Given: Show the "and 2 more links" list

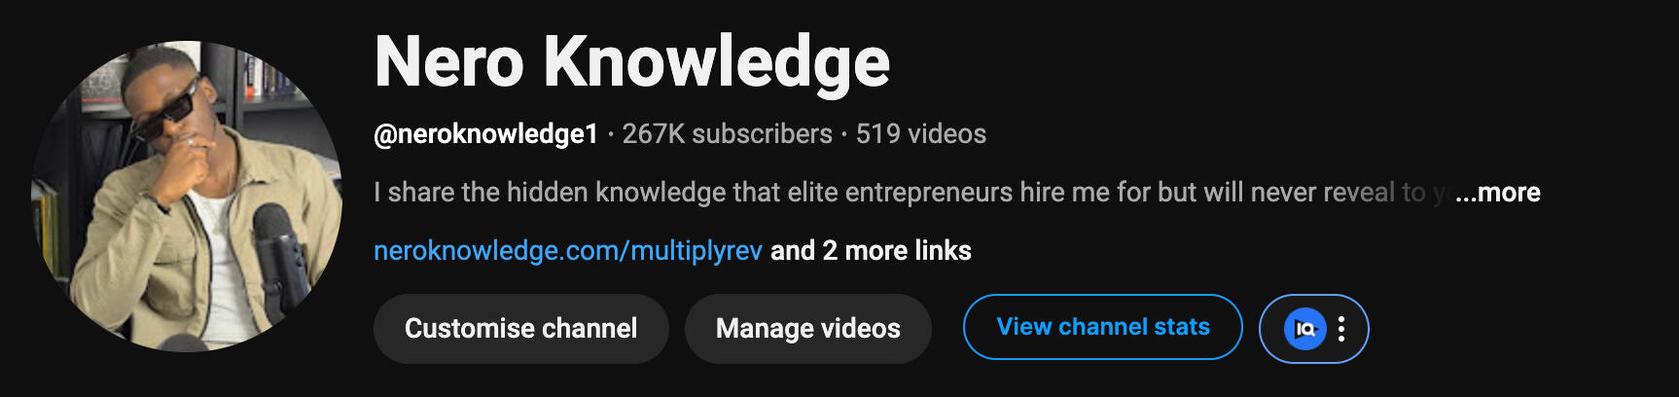Looking at the screenshot, I should [x=871, y=251].
